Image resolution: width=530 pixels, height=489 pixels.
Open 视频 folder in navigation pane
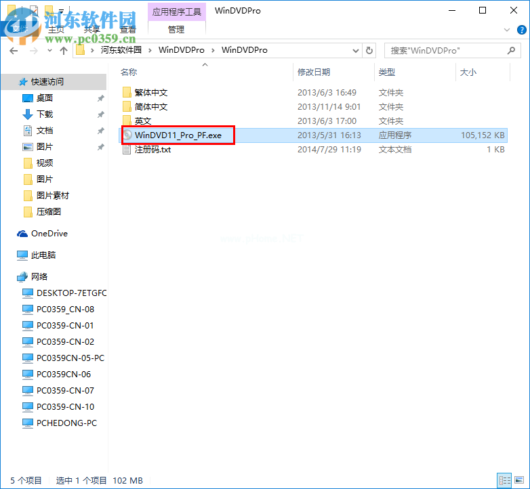point(45,163)
